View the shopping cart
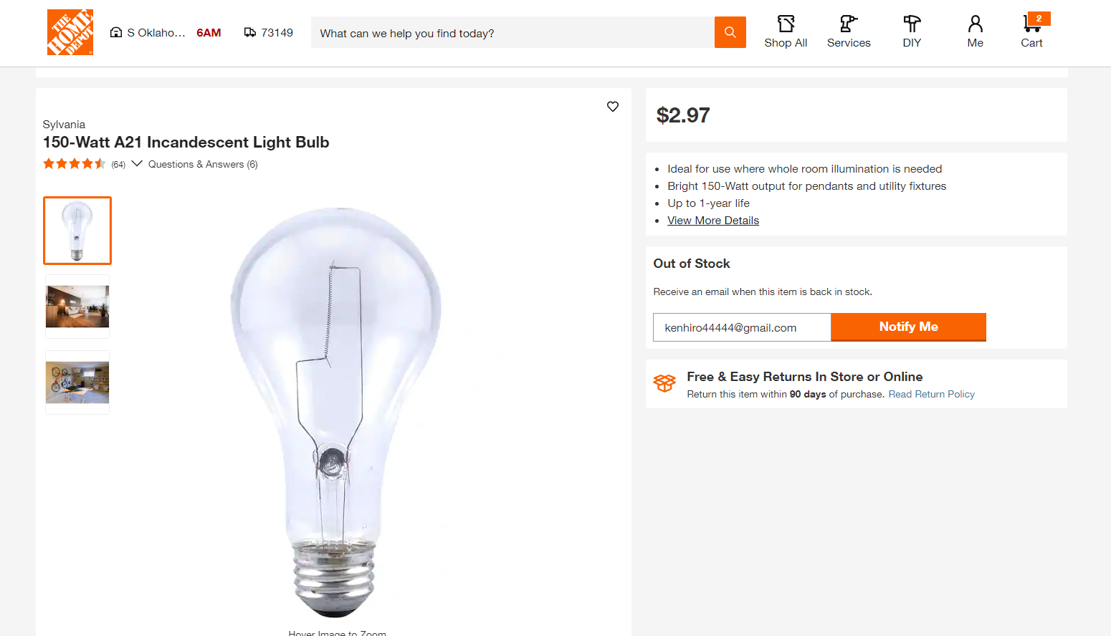The height and width of the screenshot is (636, 1111). tap(1032, 32)
